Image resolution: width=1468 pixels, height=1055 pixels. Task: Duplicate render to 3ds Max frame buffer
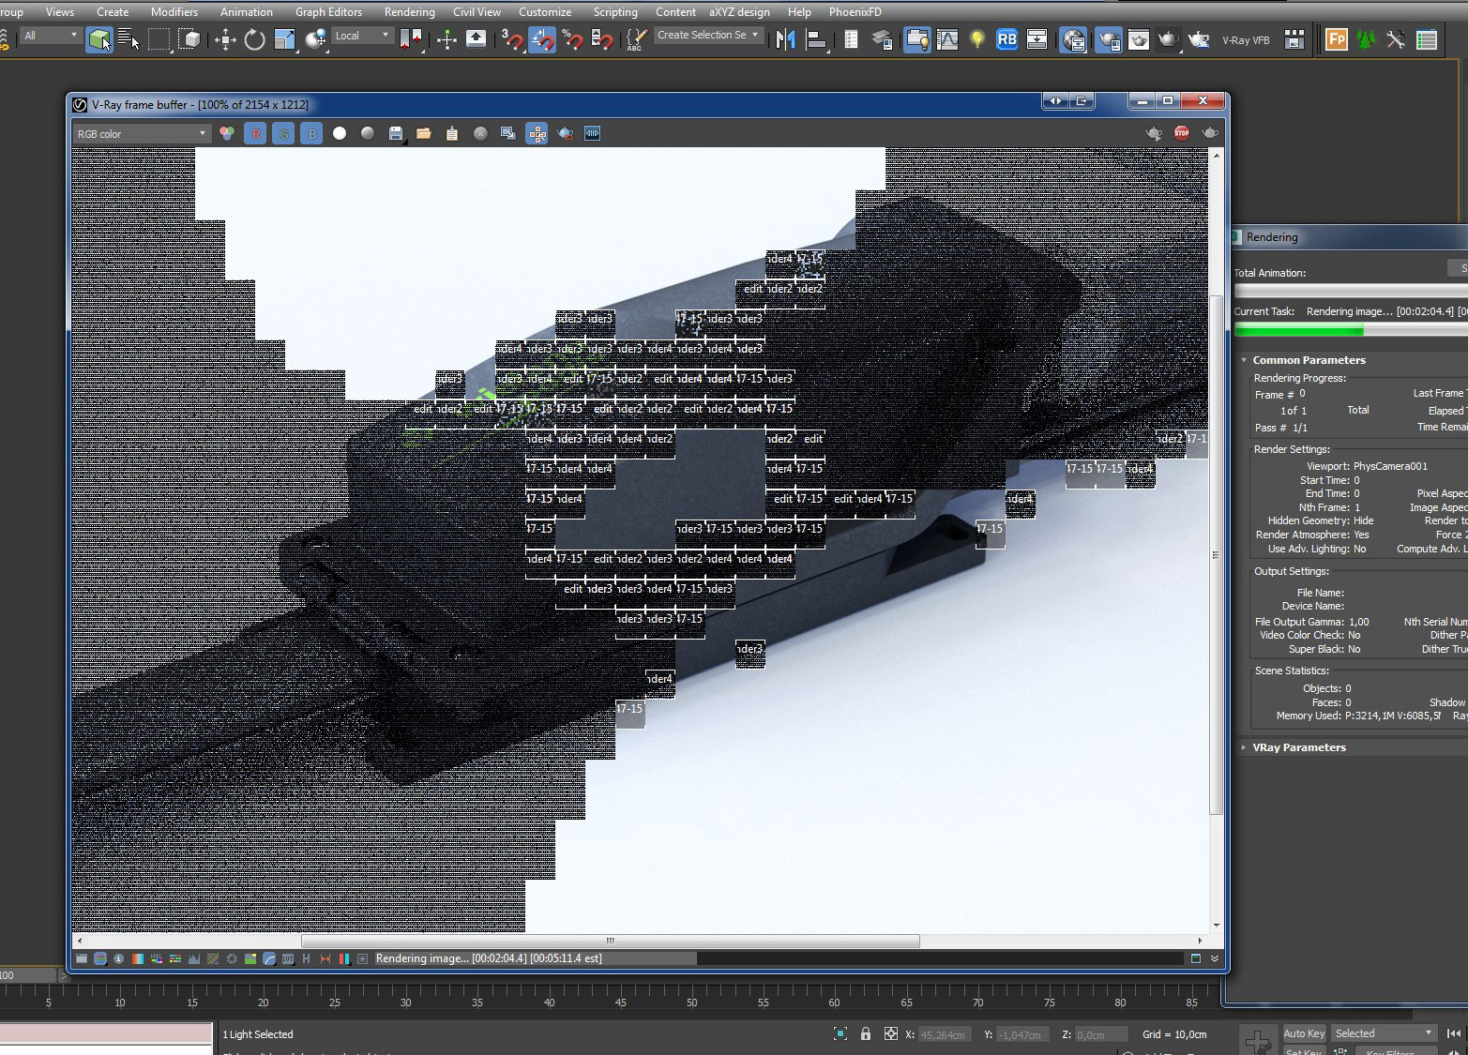(x=507, y=133)
